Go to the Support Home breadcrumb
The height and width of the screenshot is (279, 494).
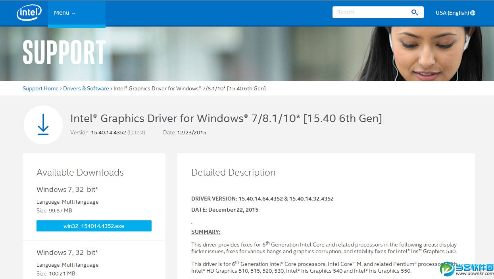[x=40, y=88]
